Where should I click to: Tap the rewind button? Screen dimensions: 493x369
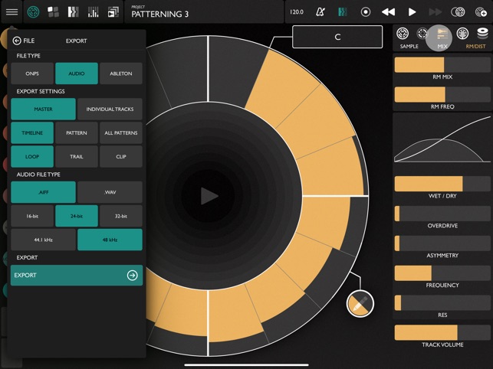388,12
